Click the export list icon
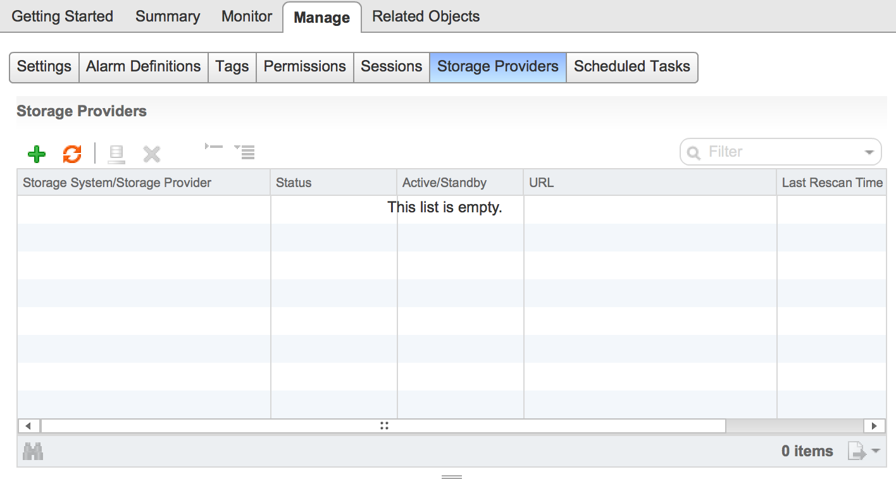 [856, 451]
